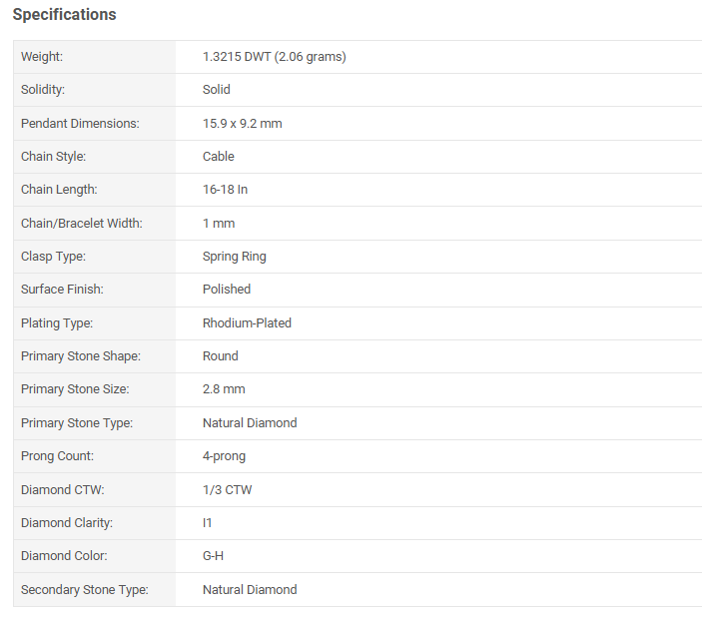Select the Diamond Color value G-H

click(213, 556)
